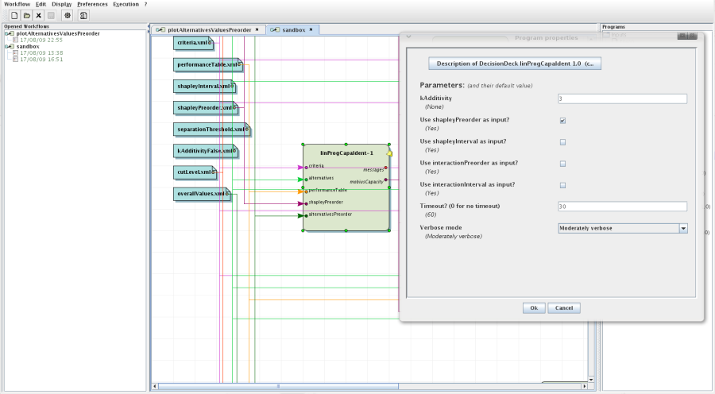Click the output connector dot of cutLevel.xml
The width and height of the screenshot is (715, 394).
pos(214,172)
